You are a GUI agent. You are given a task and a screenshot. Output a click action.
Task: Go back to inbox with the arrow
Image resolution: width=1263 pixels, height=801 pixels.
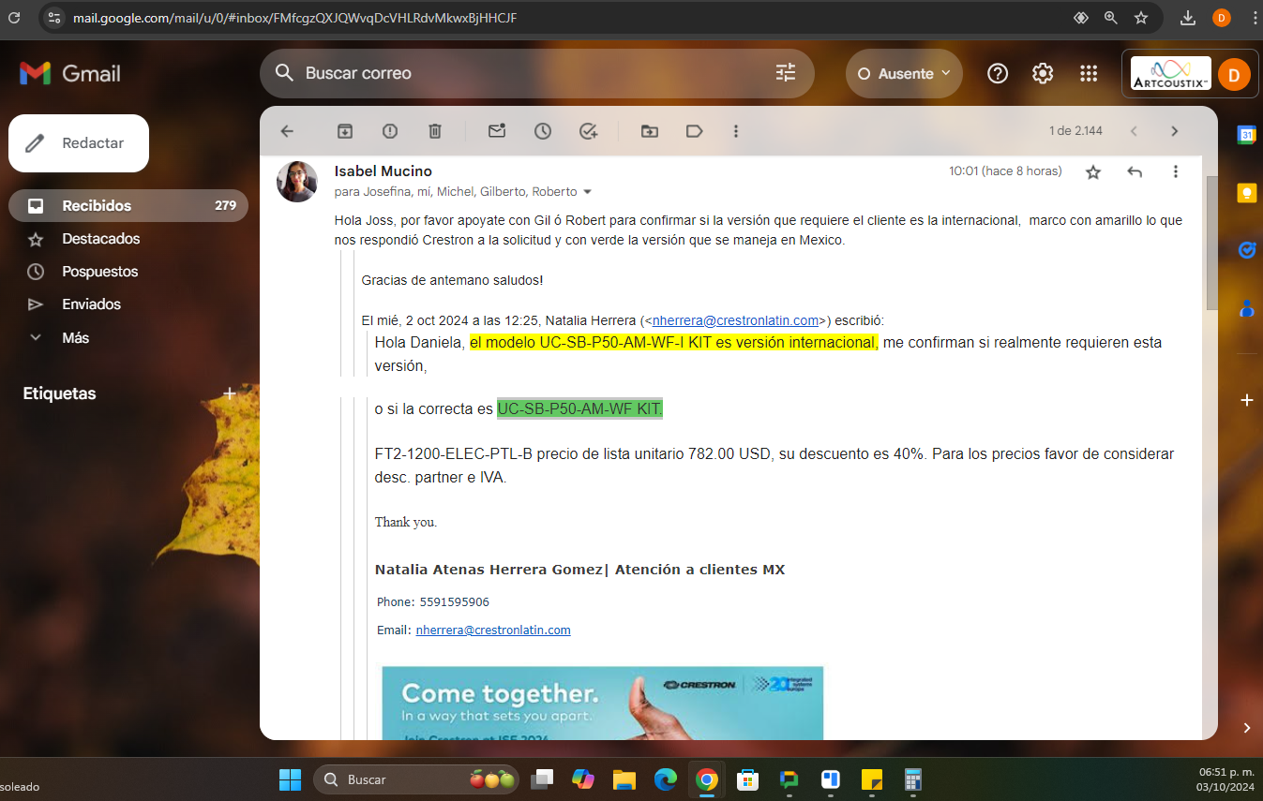[287, 131]
